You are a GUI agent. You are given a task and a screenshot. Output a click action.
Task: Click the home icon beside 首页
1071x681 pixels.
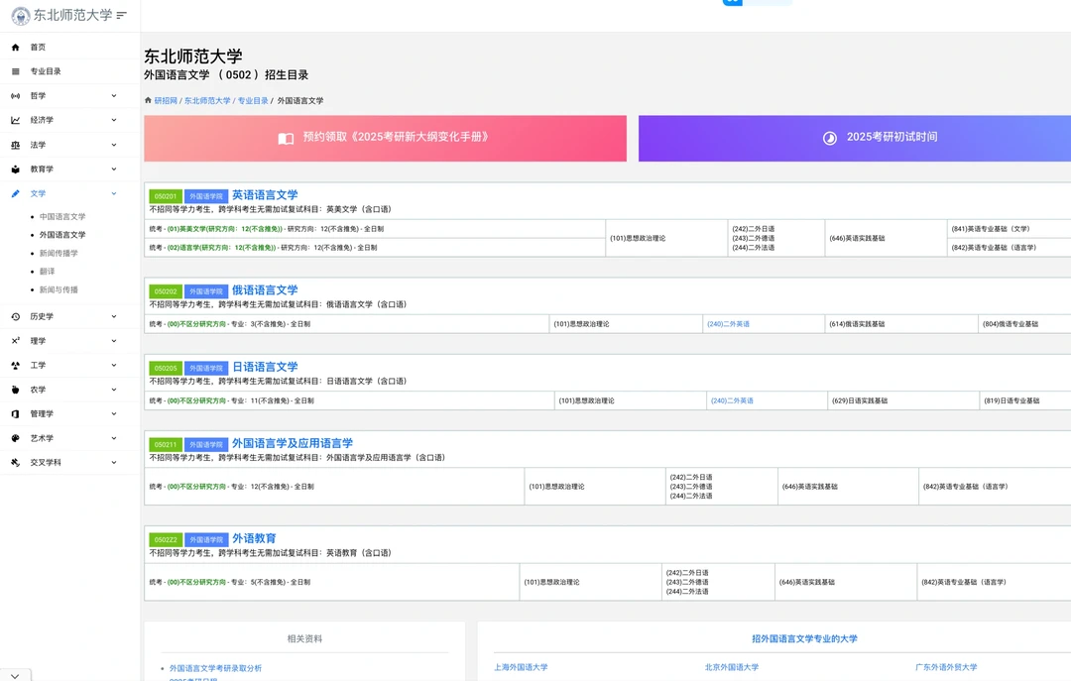[15, 48]
